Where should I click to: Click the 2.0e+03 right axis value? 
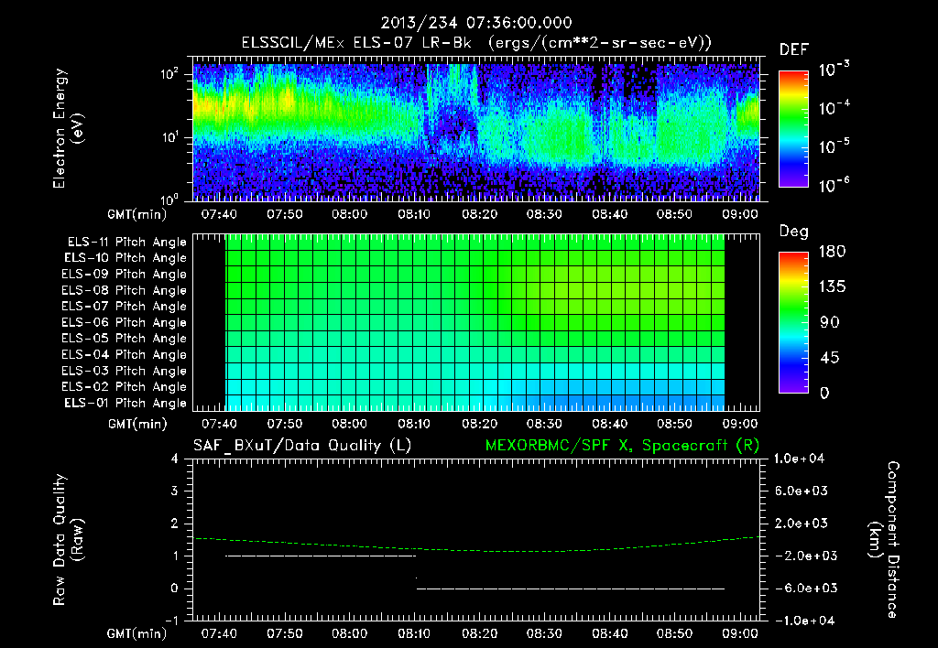point(802,523)
